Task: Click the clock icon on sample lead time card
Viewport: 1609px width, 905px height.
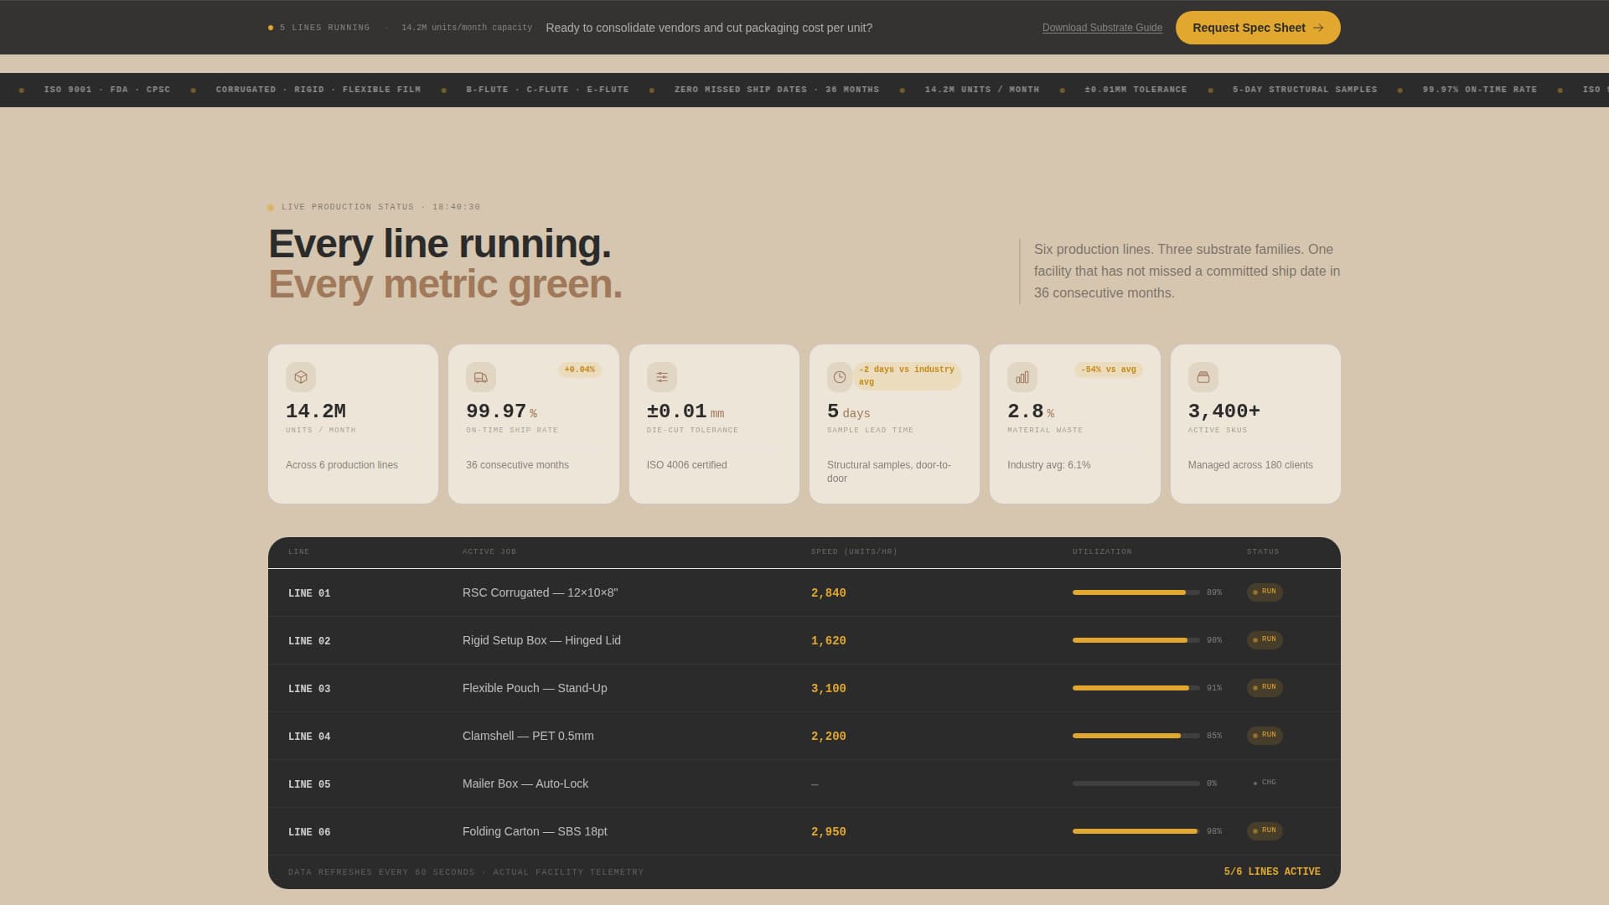Action: pyautogui.click(x=840, y=377)
